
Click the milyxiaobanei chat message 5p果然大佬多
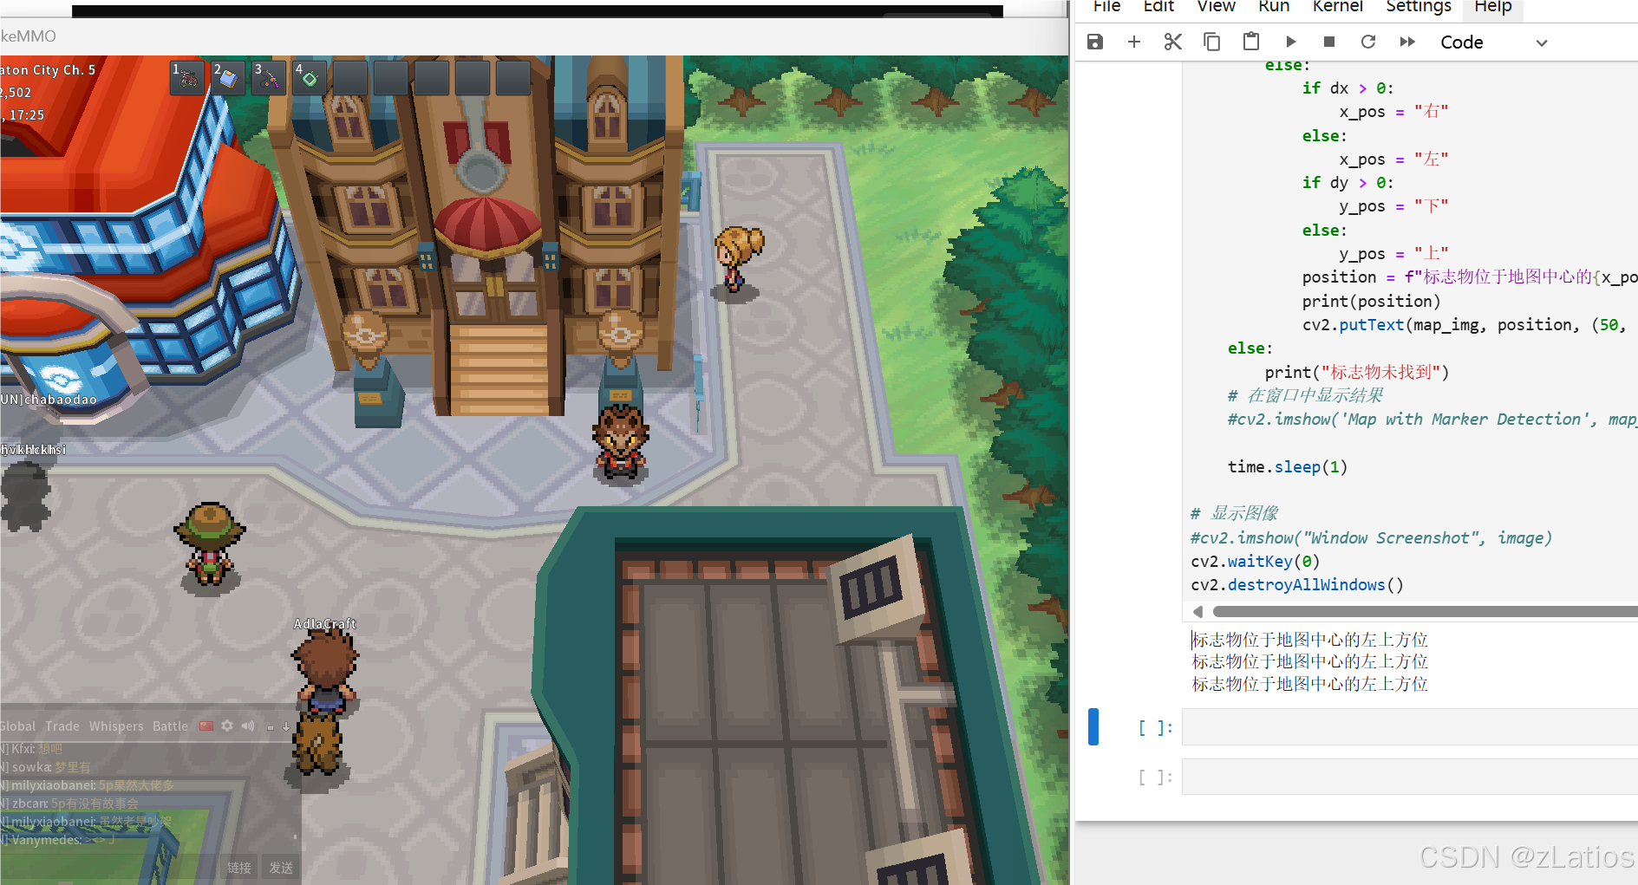(88, 785)
